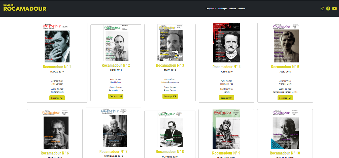The image size is (339, 158).
Task: Open the magazine's Facebook page
Action: pos(328,8)
